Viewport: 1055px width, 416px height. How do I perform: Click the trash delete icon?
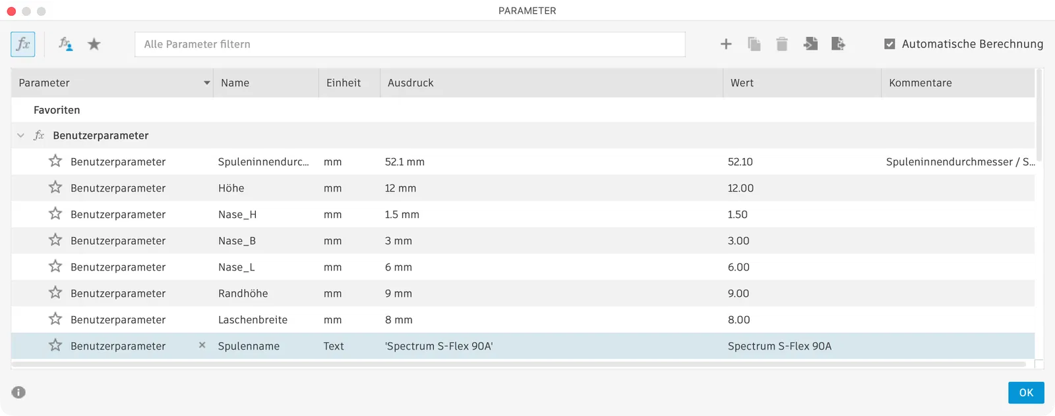point(782,44)
